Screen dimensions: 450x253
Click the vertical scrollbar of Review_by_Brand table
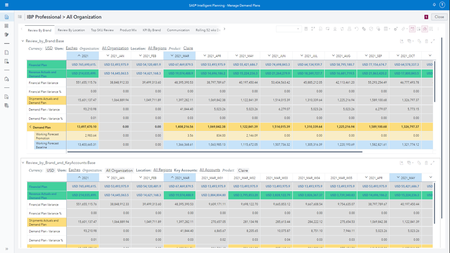[435, 82]
